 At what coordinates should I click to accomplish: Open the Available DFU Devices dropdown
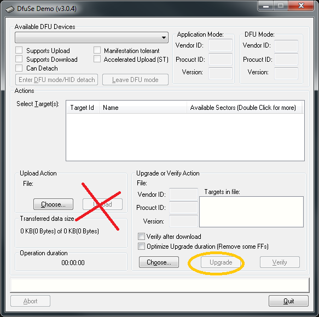[x=91, y=37]
